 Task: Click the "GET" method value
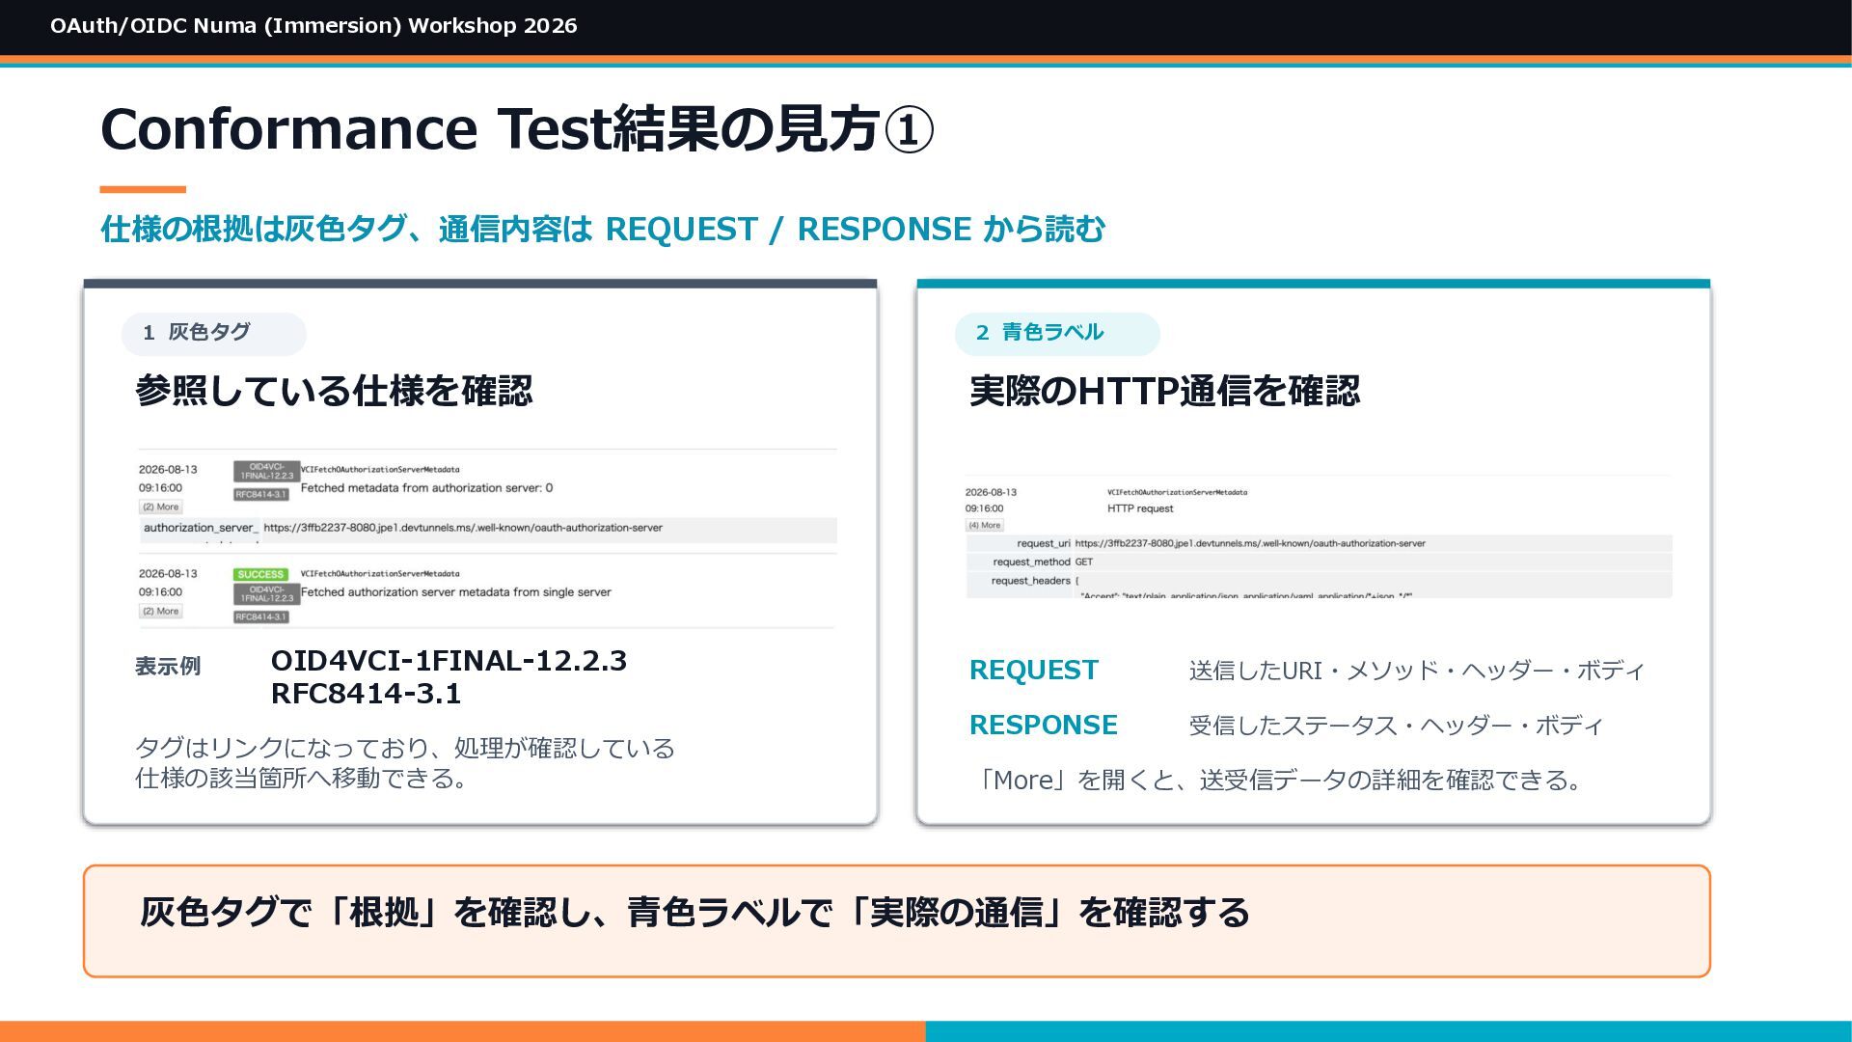point(1084,562)
